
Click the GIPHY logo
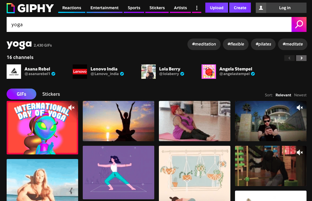coord(30,8)
